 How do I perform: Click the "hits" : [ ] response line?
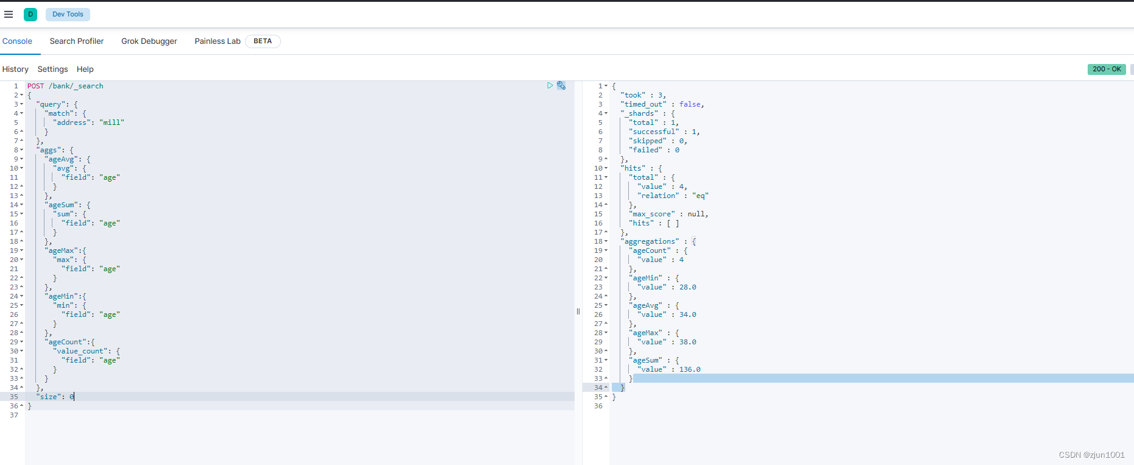coord(654,223)
